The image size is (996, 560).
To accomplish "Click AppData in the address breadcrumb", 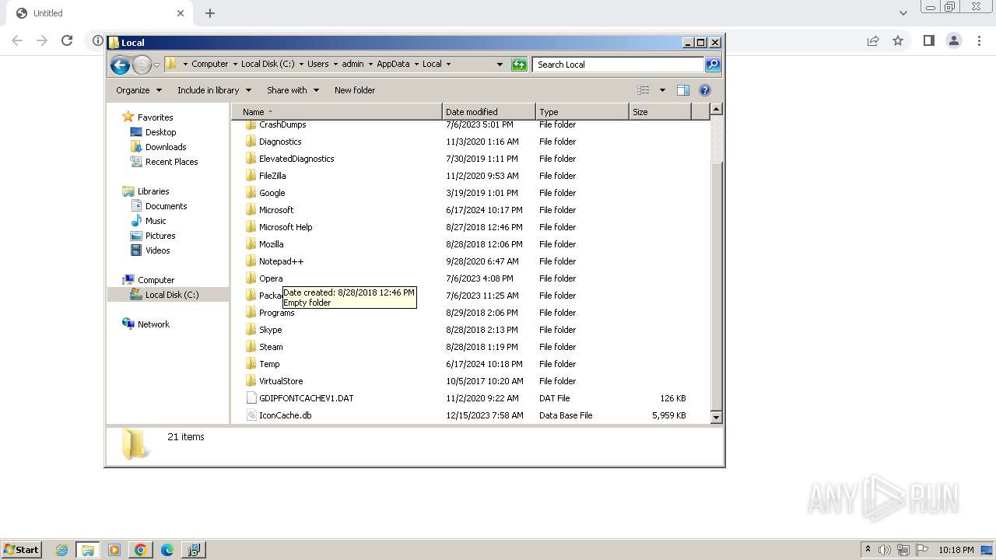I will coord(393,64).
